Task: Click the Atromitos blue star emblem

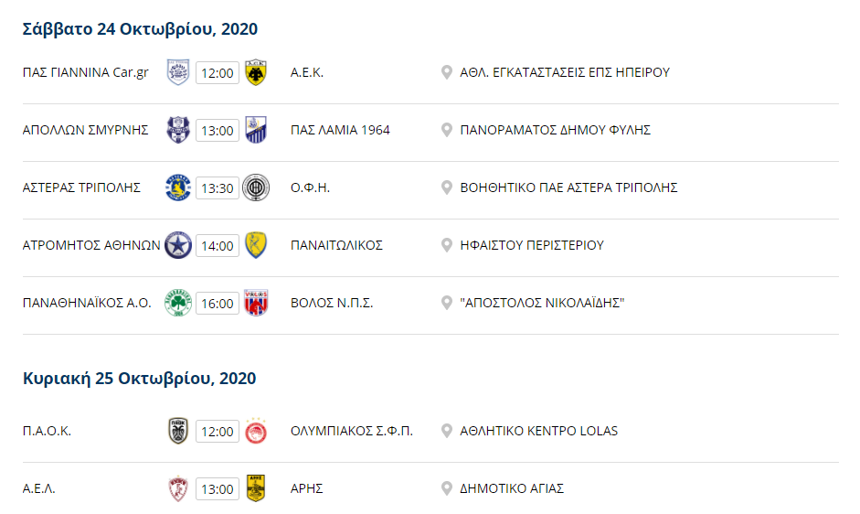Action: pyautogui.click(x=178, y=245)
